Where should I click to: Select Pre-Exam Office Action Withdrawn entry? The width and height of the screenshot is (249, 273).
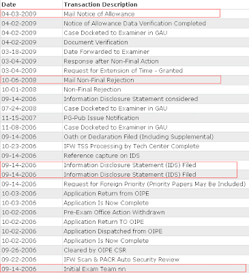(x=114, y=212)
